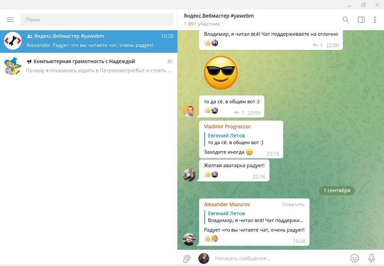Viewport: 384px width, 266px height.
Task: Open the three-dot chat options menu
Action: pos(375,20)
